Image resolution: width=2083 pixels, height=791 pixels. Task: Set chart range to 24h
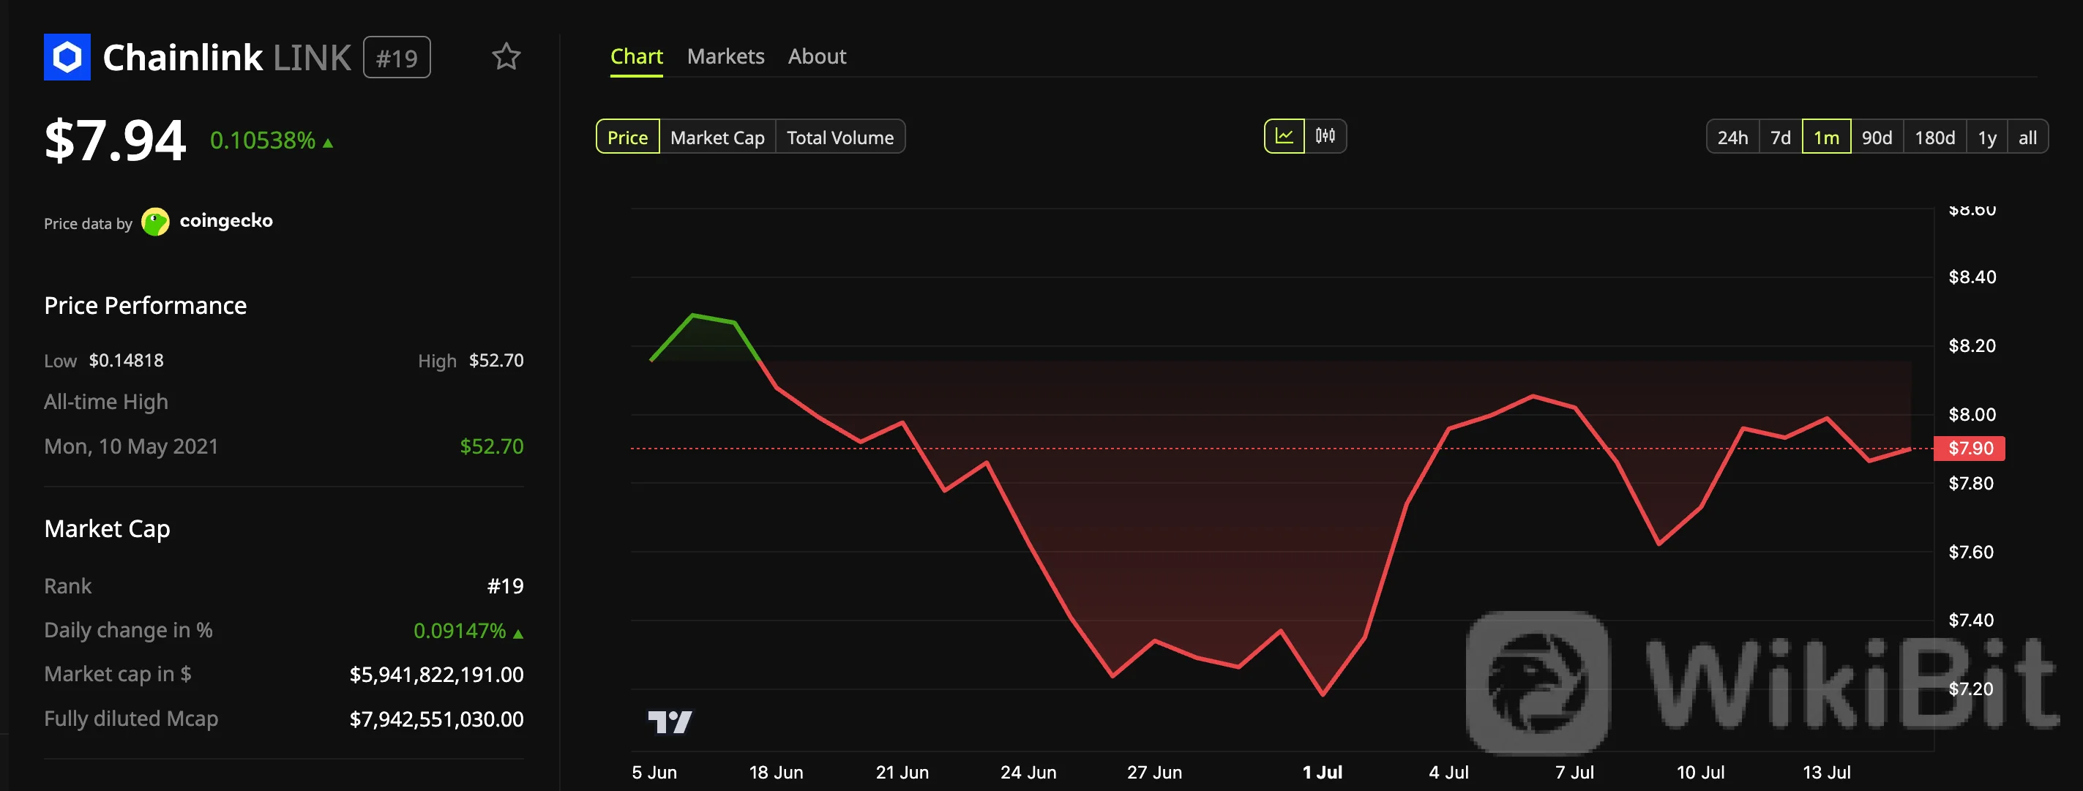1733,137
